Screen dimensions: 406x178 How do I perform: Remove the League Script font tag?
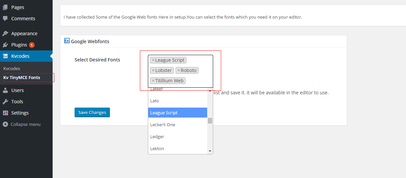tap(153, 60)
